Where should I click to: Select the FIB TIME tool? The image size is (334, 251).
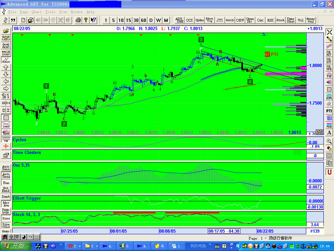coord(329,68)
